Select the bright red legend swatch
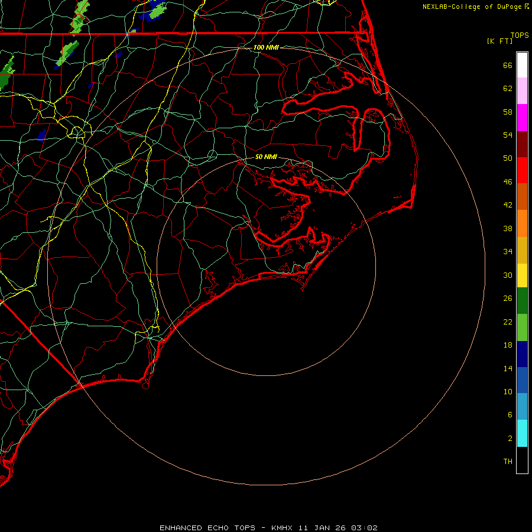 (522, 170)
